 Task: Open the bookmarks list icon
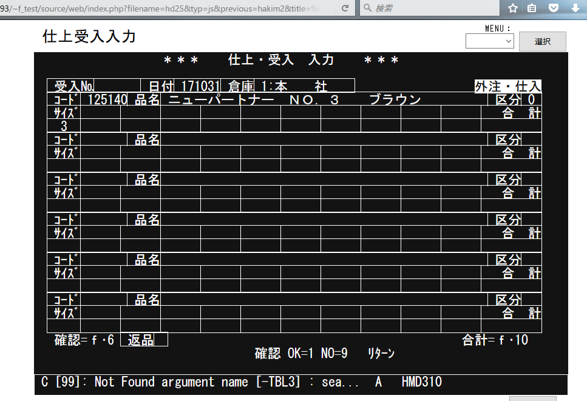(x=532, y=8)
